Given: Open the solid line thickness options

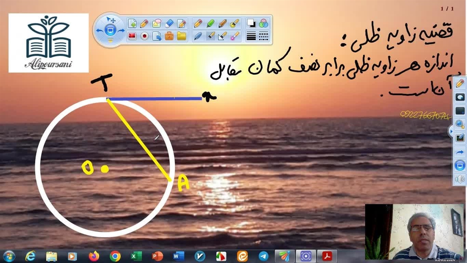Looking at the screenshot, I should tap(251, 36).
